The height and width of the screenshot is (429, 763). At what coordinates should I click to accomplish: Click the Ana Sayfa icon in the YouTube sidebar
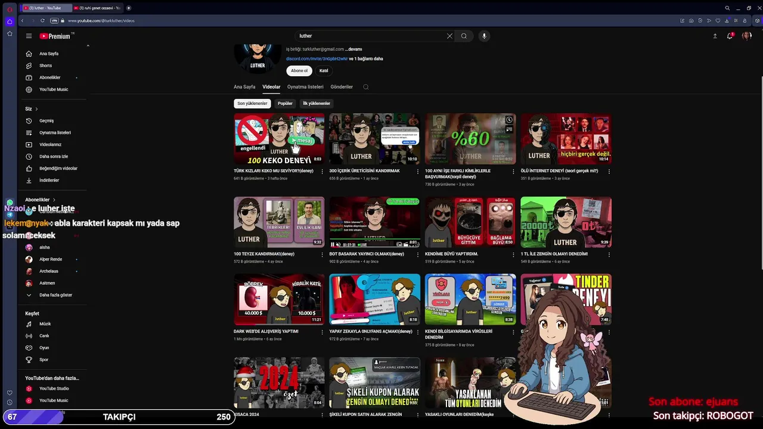coord(29,54)
